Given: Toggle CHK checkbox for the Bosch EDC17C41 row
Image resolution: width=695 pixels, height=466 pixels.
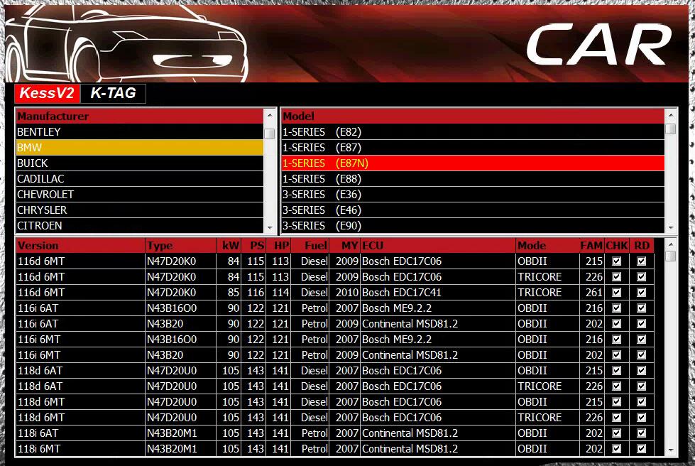Looking at the screenshot, I should [x=616, y=293].
